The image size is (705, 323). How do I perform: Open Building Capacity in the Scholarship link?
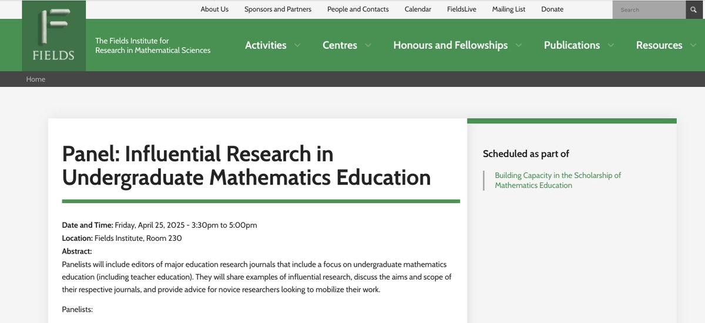(558, 180)
